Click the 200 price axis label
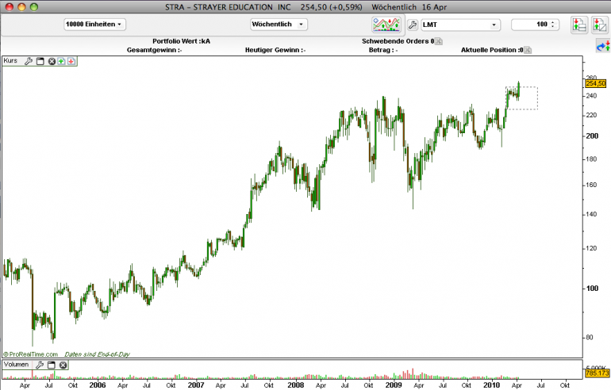The height and width of the screenshot is (390, 611). click(592, 136)
